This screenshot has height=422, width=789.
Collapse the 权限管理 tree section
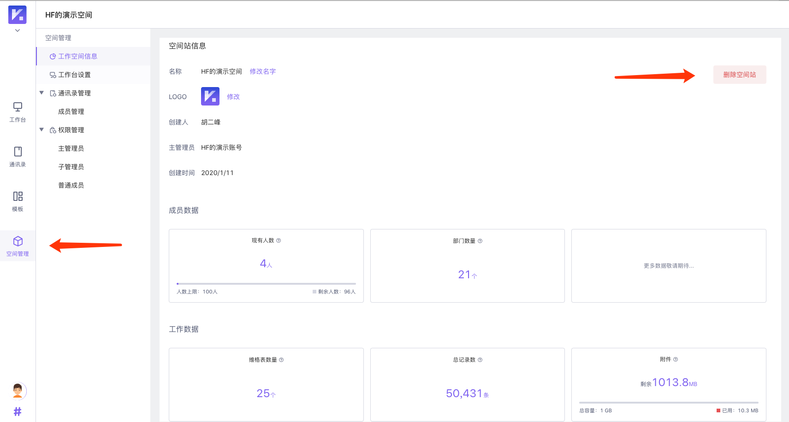click(x=42, y=130)
